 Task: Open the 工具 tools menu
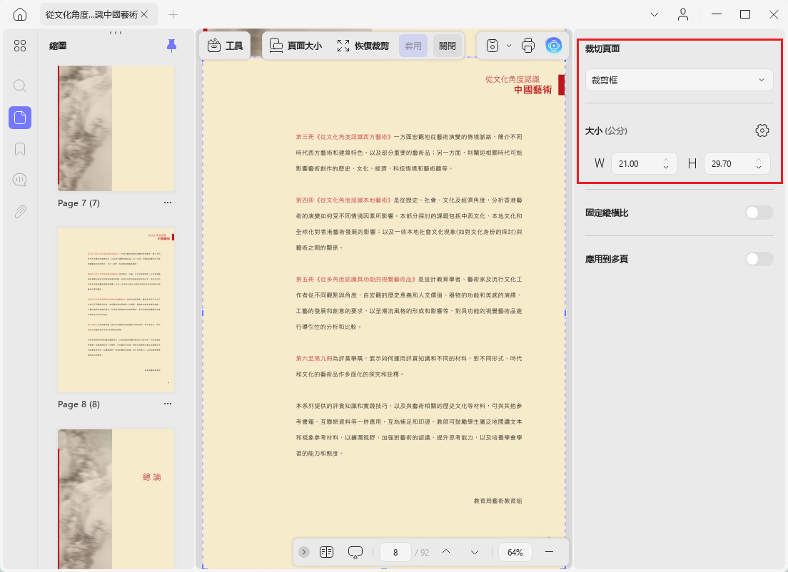225,46
